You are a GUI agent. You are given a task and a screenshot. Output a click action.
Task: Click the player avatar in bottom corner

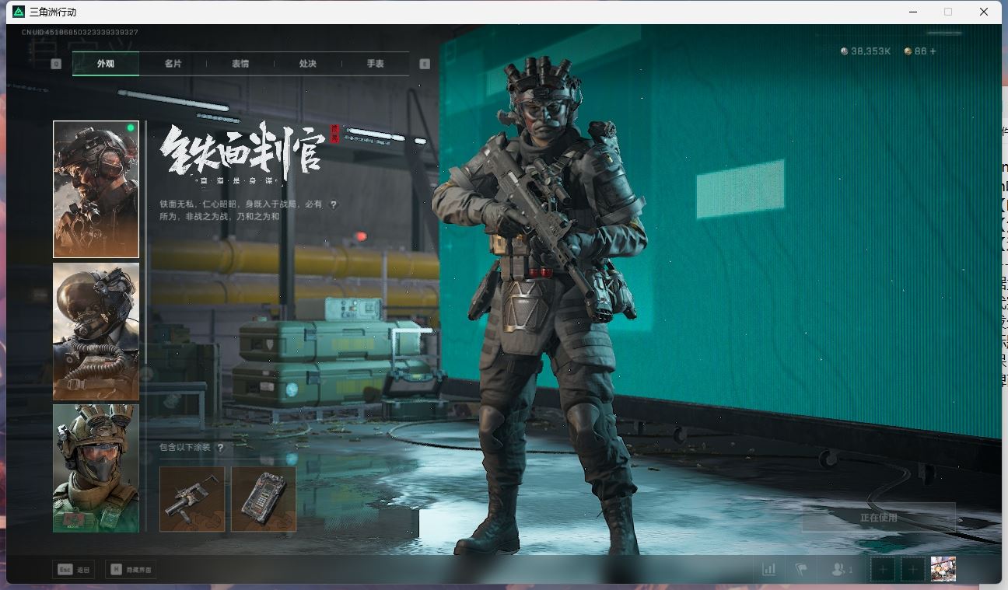943,569
